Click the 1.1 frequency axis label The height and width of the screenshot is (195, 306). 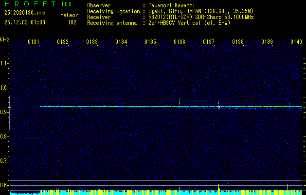4,63
